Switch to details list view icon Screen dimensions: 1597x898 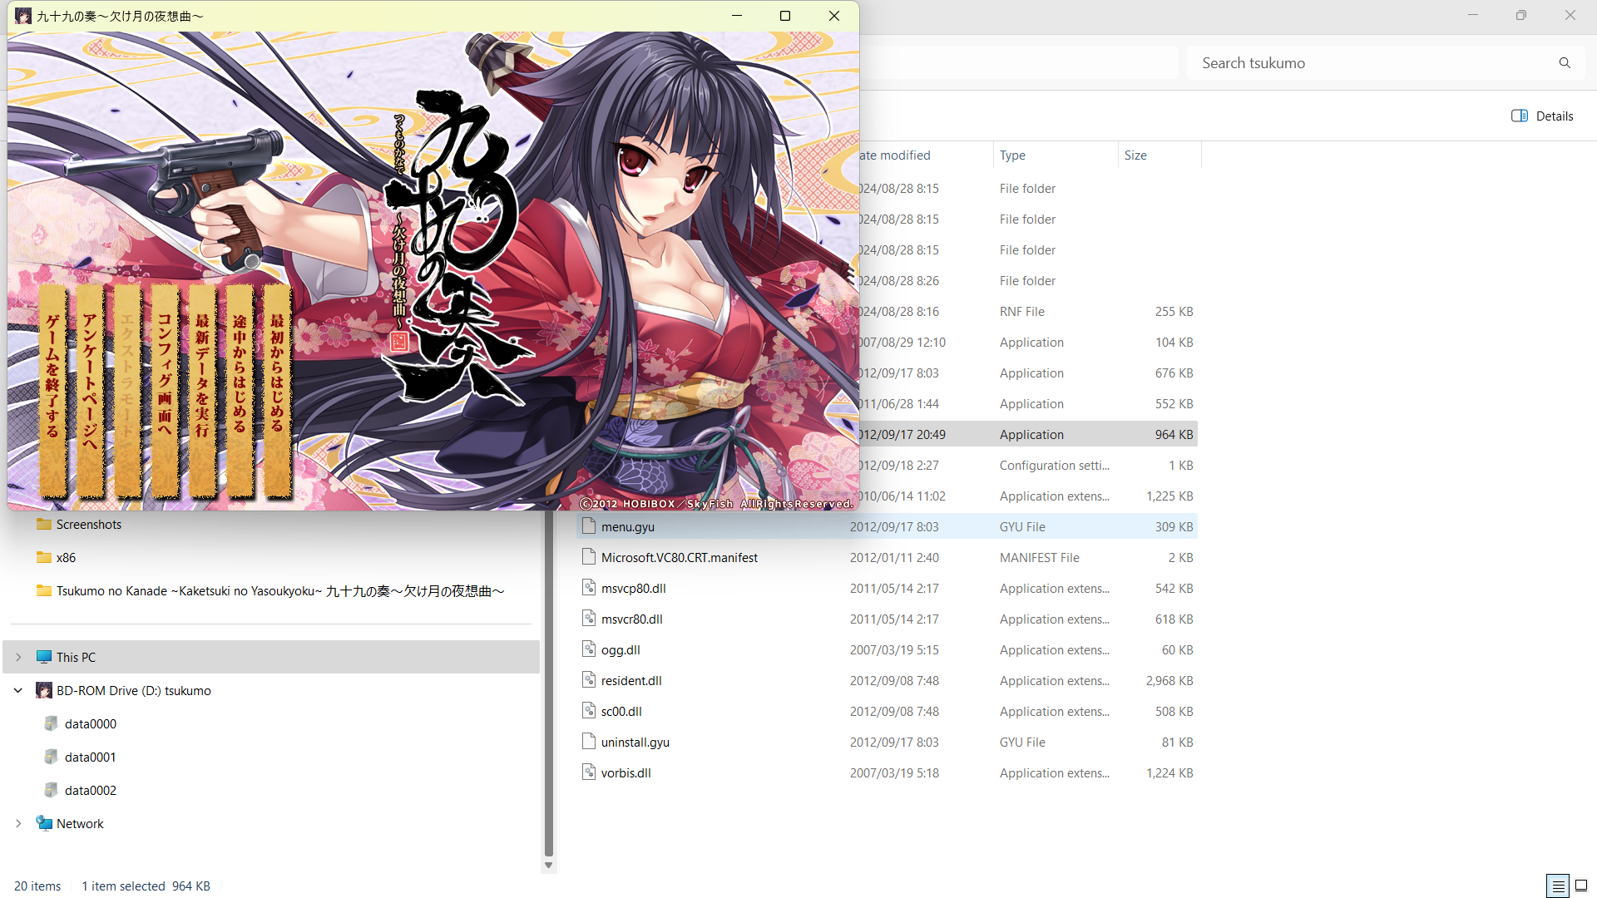point(1558,886)
